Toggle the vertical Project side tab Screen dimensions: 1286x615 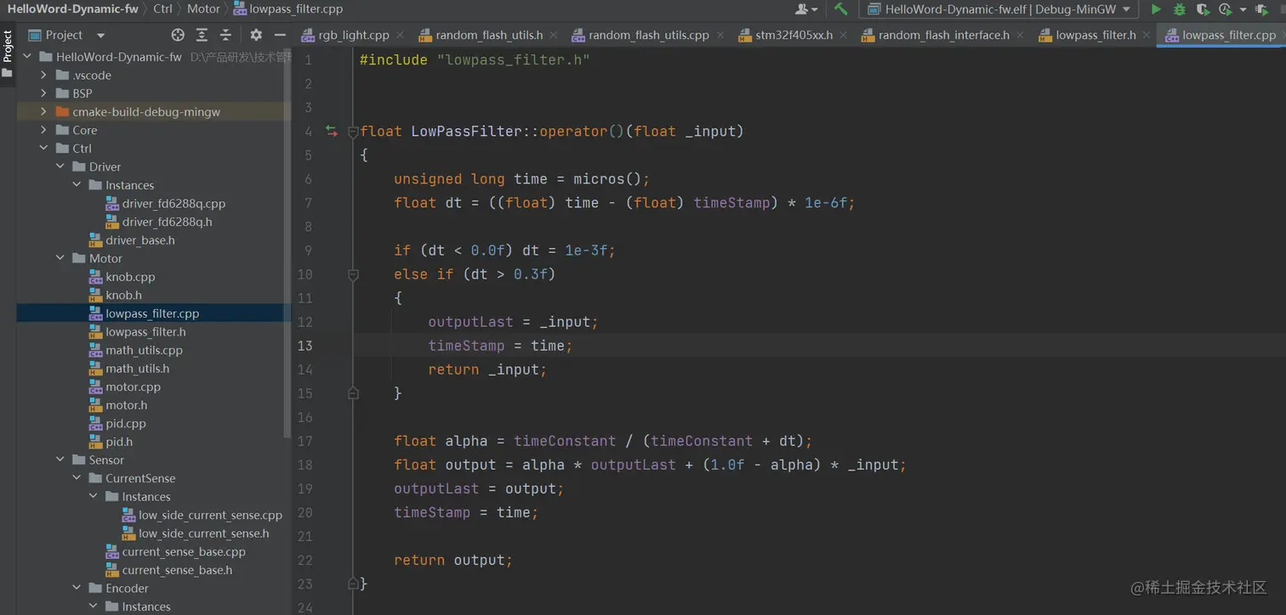pos(8,53)
